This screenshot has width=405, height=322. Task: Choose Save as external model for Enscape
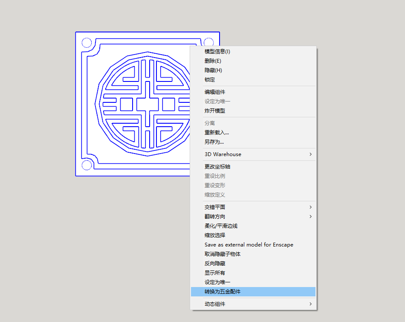click(x=249, y=245)
